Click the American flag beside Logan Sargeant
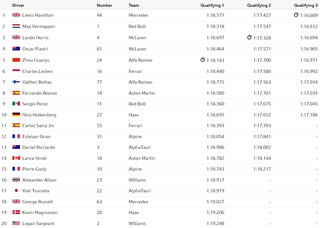This screenshot has width=322, height=228. pos(16,223)
